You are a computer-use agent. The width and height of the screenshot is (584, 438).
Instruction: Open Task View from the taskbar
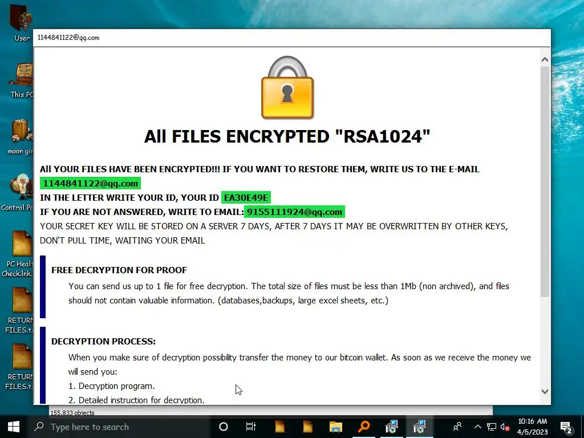(251, 427)
